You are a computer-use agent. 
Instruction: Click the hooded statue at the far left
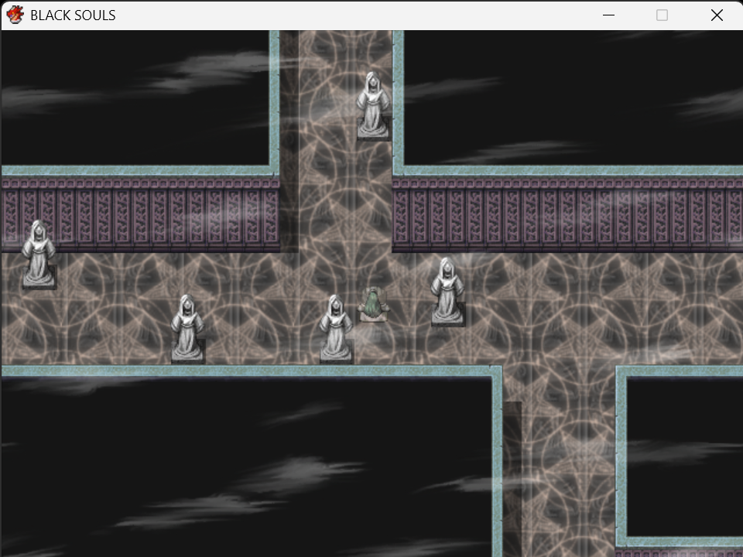[x=39, y=255]
